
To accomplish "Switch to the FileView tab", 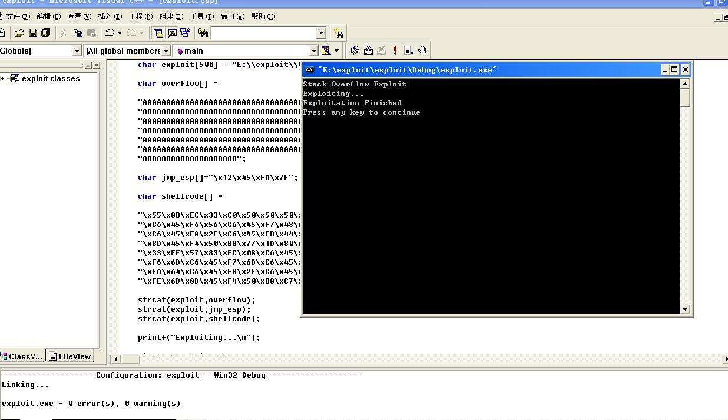I will coord(70,356).
